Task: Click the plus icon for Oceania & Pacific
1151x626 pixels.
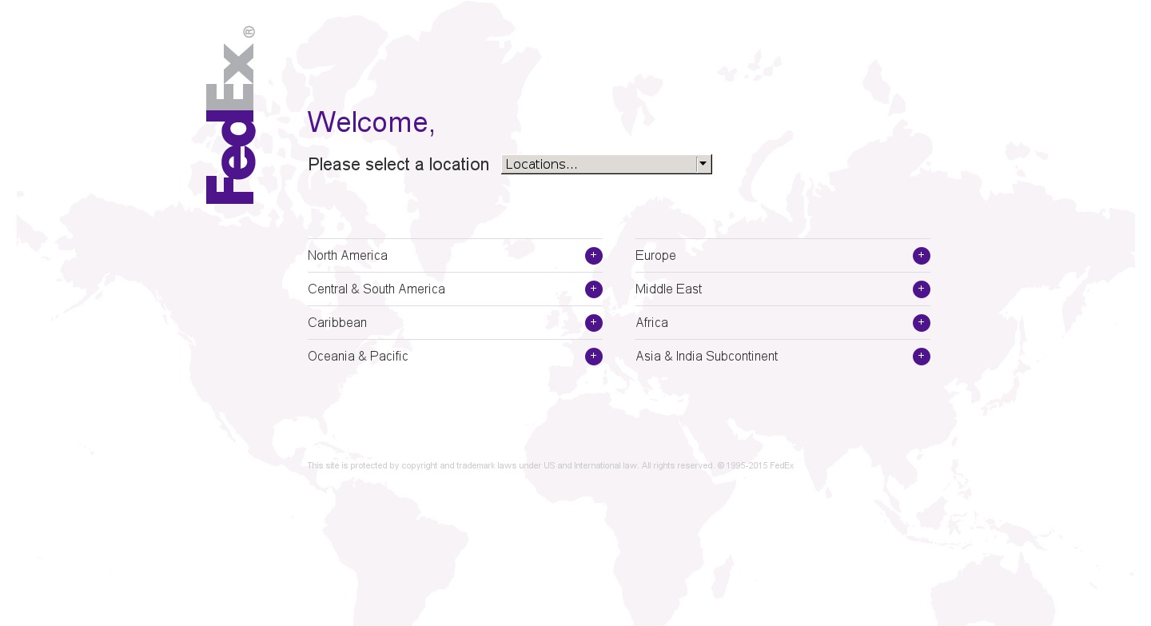Action: pyautogui.click(x=593, y=357)
